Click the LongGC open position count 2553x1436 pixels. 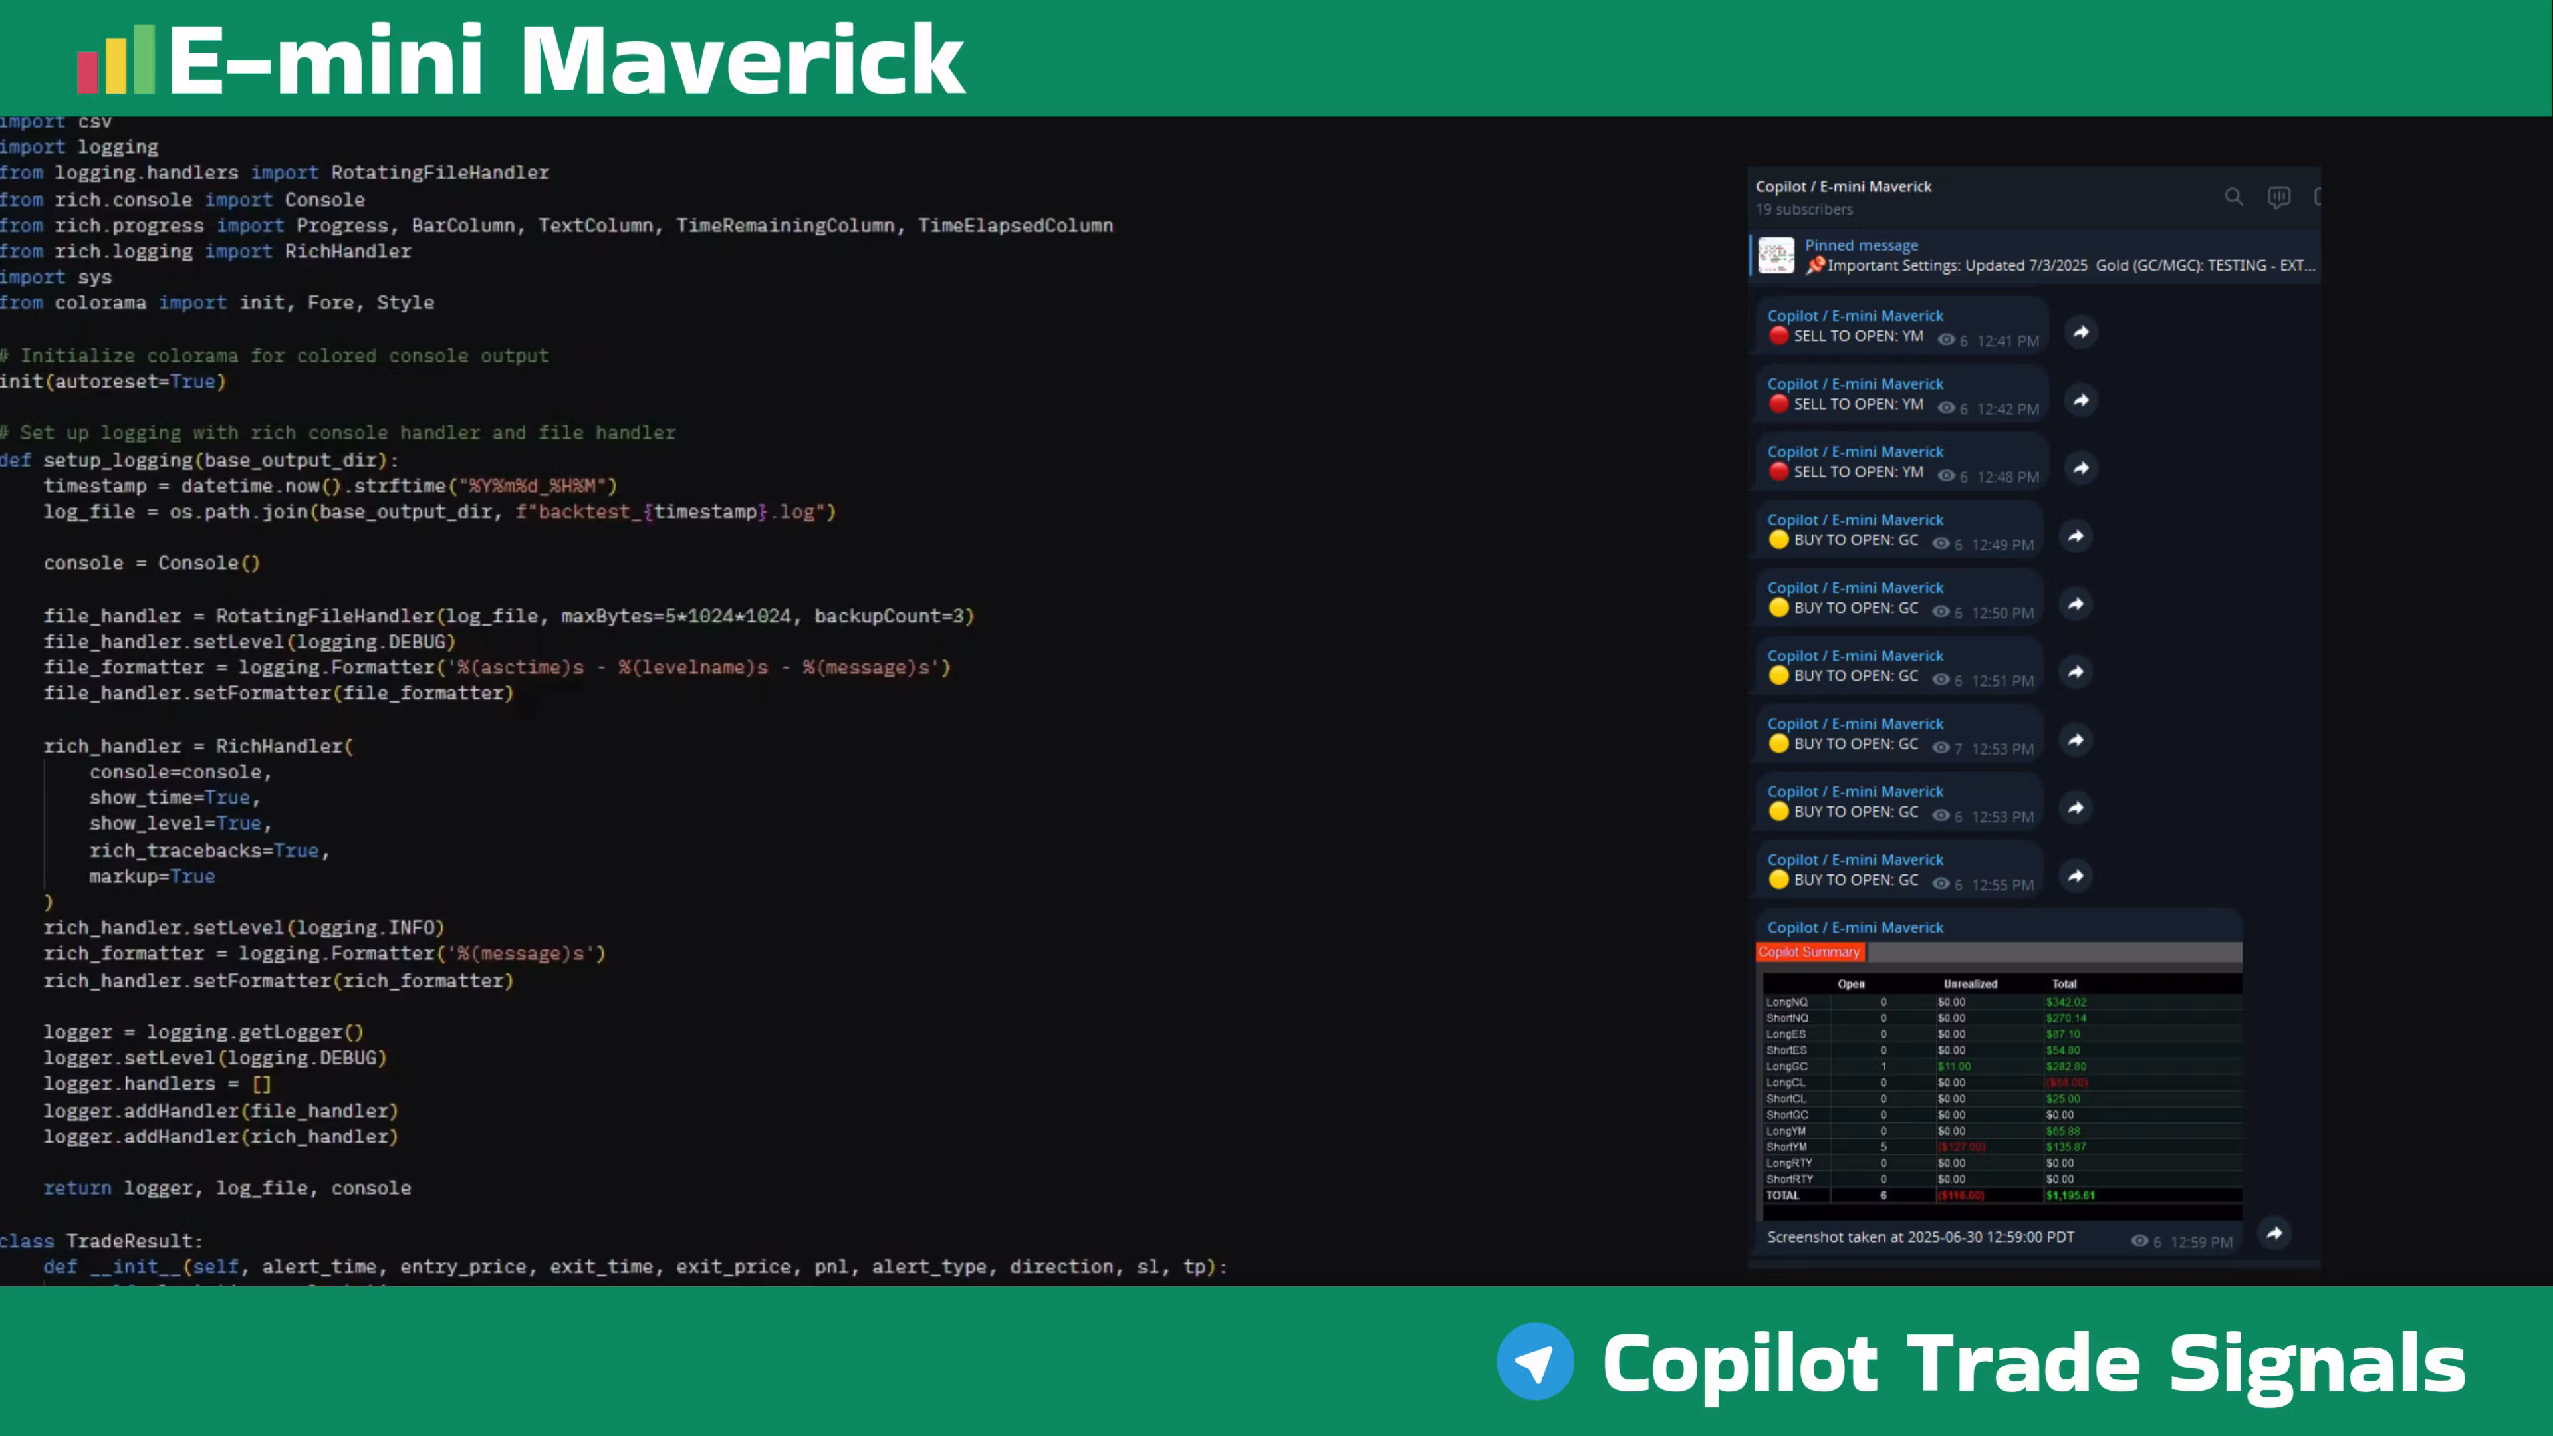pos(1883,1066)
